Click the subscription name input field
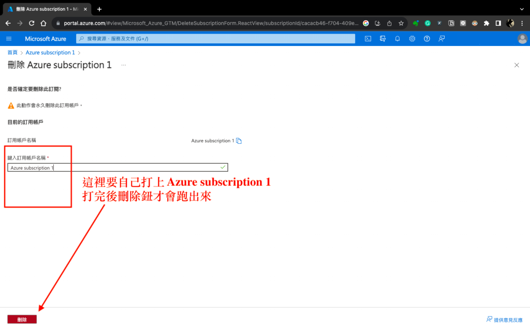 click(117, 168)
